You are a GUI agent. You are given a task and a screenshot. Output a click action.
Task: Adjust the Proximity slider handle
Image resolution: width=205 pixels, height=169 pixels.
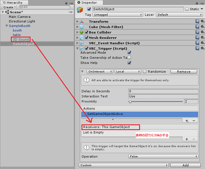point(130,101)
